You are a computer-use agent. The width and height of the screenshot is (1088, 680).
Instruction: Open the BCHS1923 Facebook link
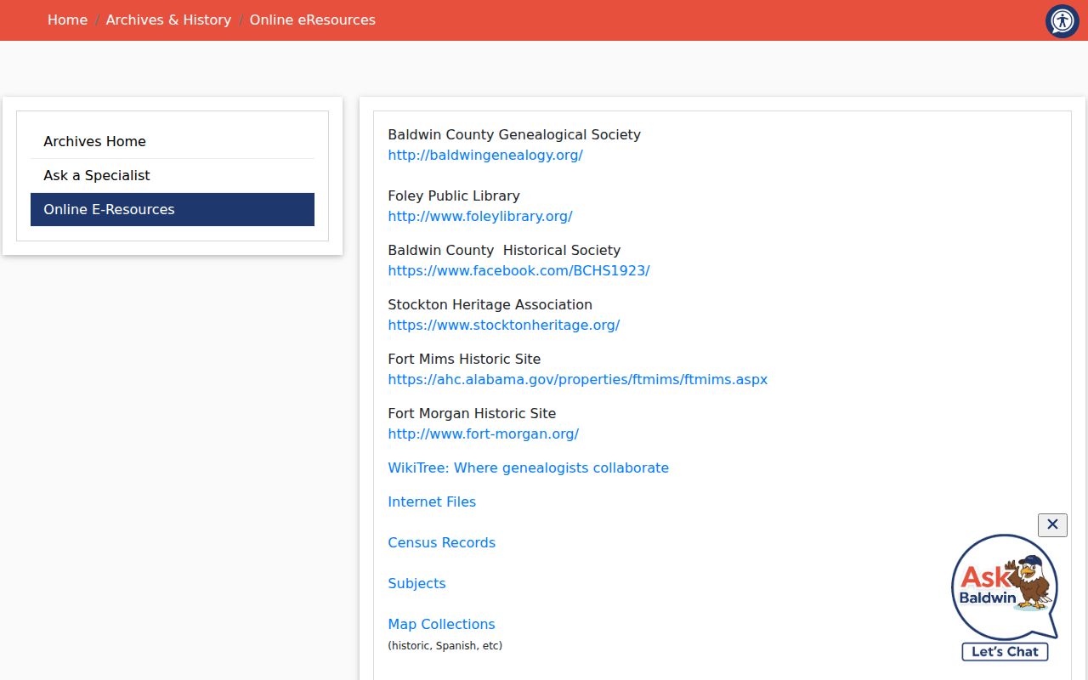pyautogui.click(x=518, y=270)
